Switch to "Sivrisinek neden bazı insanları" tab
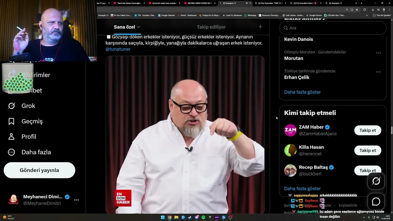The image size is (393, 221). click(165, 3)
